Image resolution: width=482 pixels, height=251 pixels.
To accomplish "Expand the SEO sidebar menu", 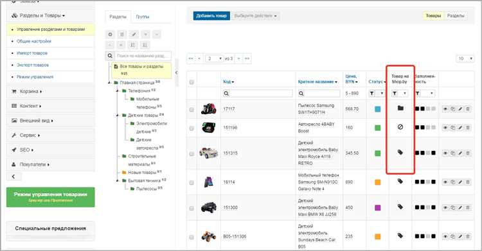I will coord(50,150).
